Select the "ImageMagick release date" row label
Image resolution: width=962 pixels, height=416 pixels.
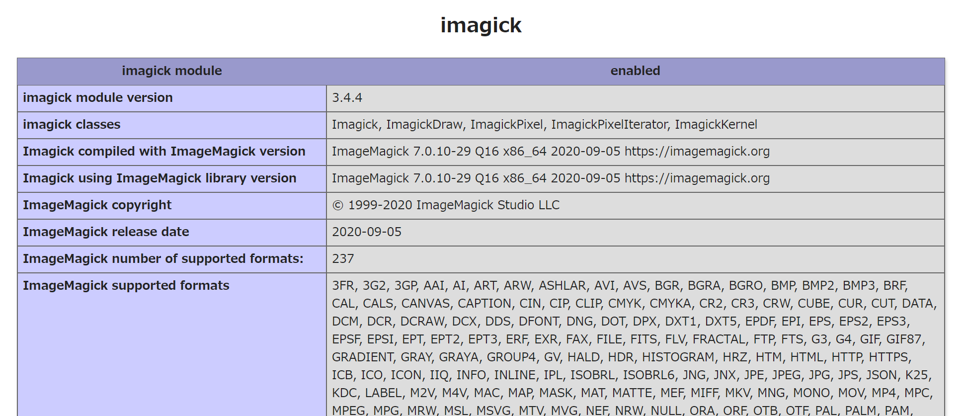(x=106, y=232)
